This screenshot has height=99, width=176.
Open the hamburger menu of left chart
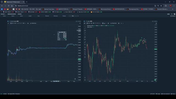pyautogui.click(x=80, y=23)
